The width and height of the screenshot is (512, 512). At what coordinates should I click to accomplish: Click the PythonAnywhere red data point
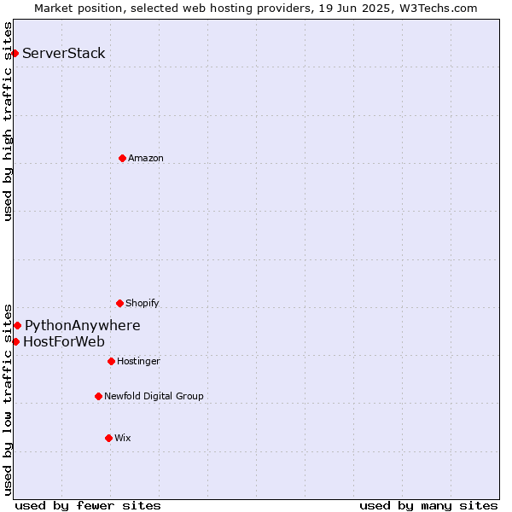coord(18,326)
